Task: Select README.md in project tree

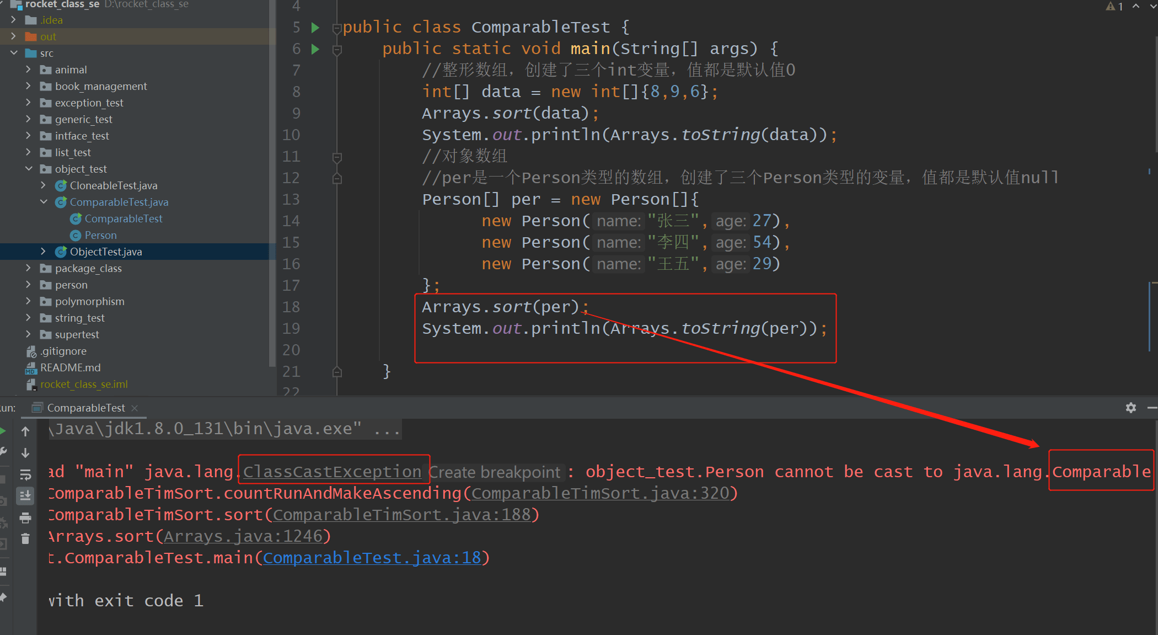Action: (x=70, y=367)
